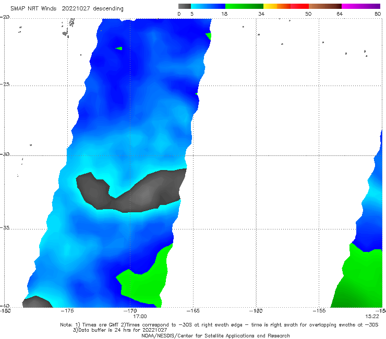
Task: Click the magenta-purple segment of the color bar
Action: coord(361,6)
